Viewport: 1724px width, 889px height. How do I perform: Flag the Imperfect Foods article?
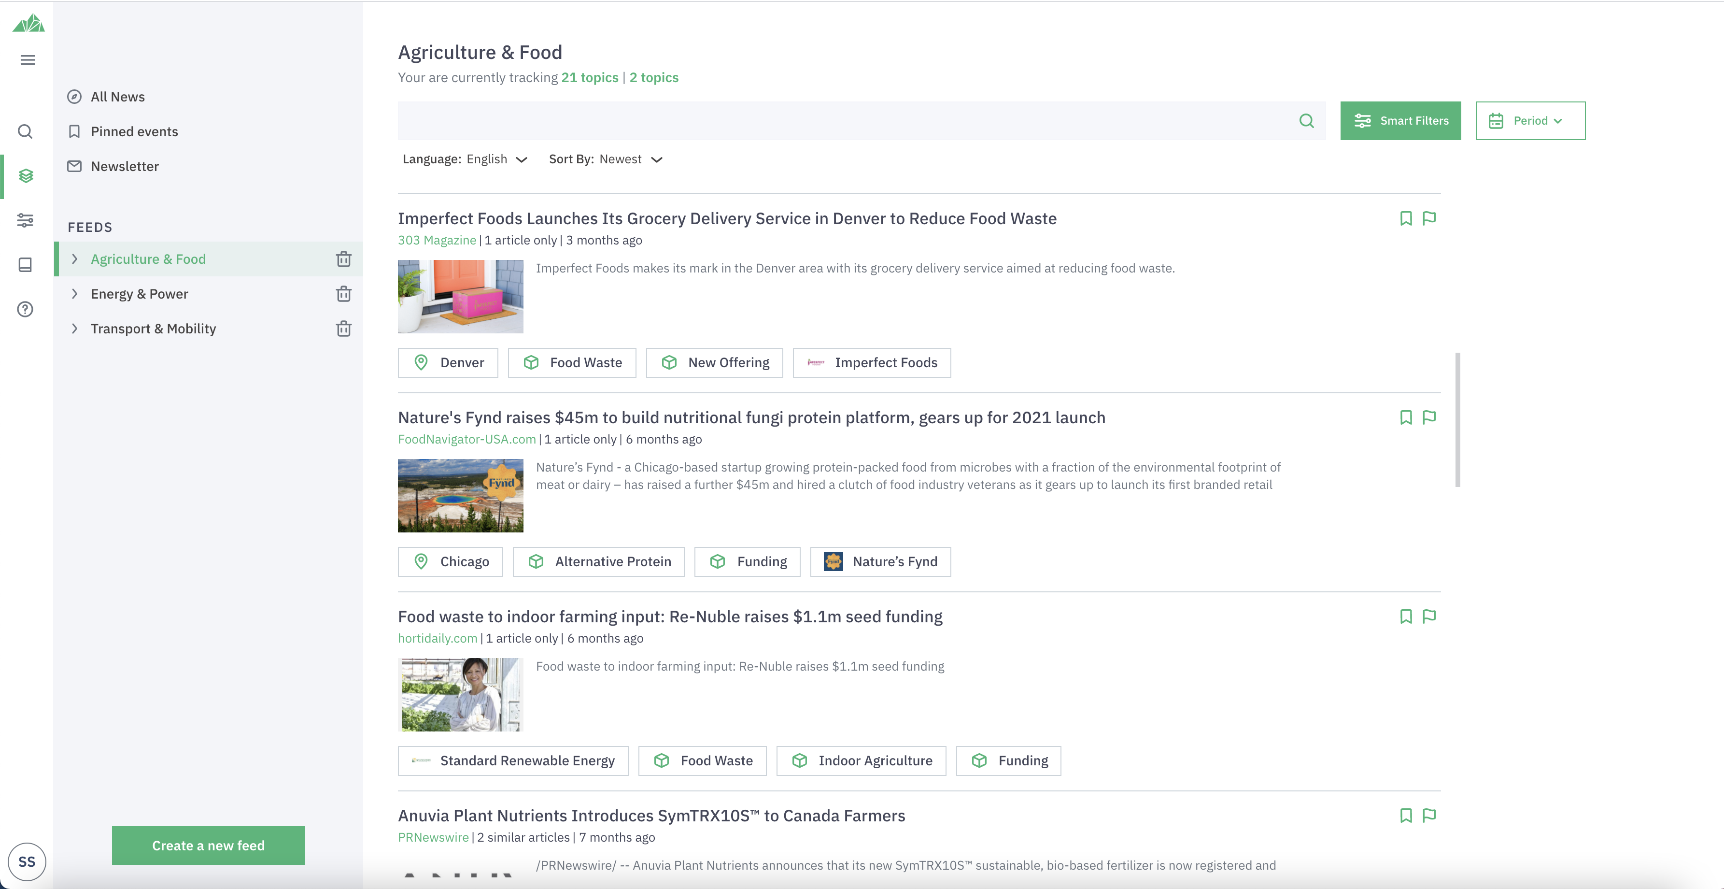click(x=1429, y=218)
